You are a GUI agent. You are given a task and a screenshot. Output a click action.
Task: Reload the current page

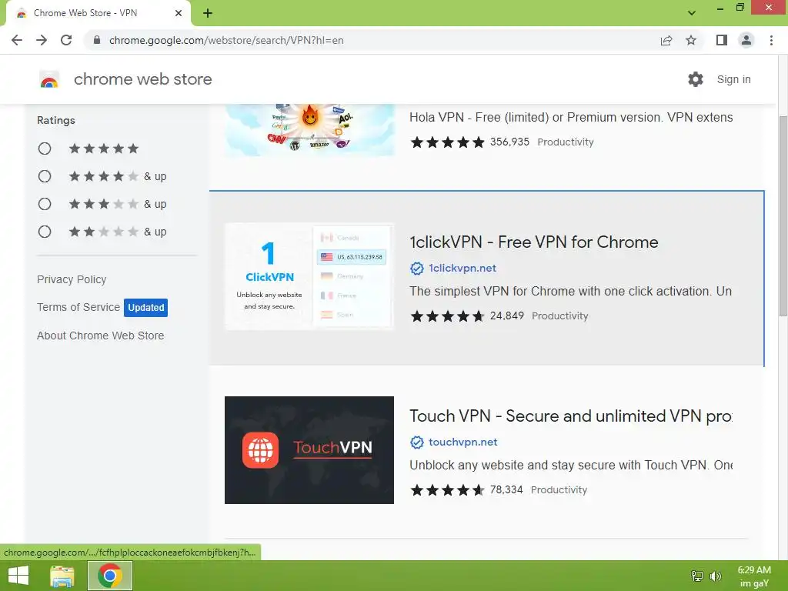66,40
